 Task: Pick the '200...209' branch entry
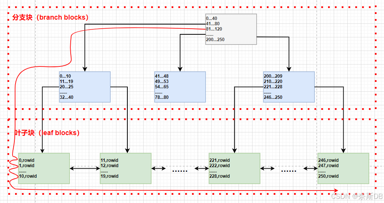pos(273,76)
